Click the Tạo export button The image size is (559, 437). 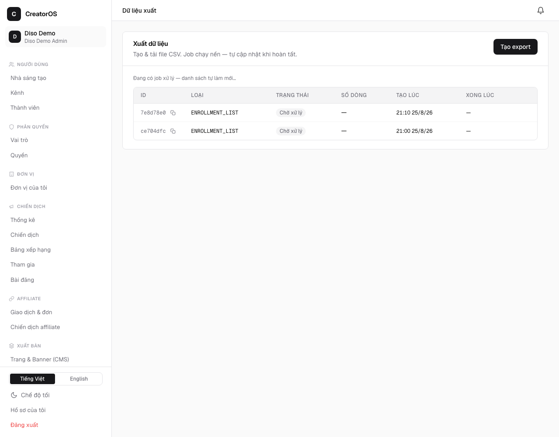[x=515, y=47]
